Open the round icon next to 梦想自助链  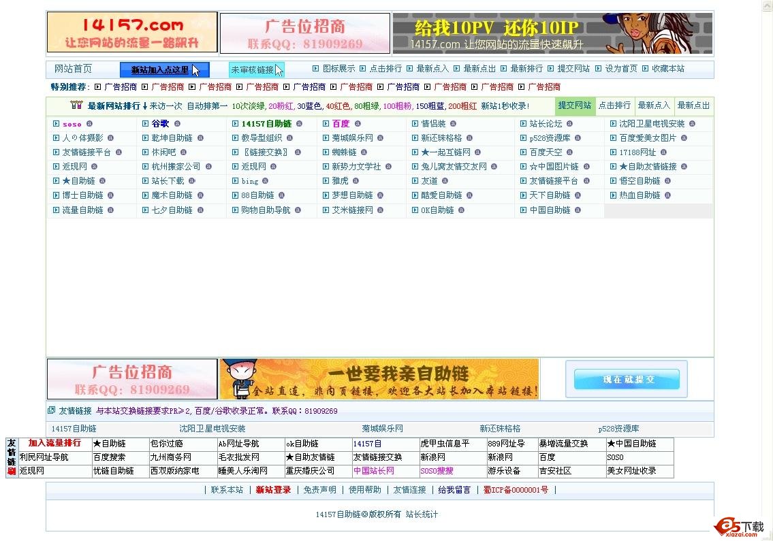[x=380, y=195]
